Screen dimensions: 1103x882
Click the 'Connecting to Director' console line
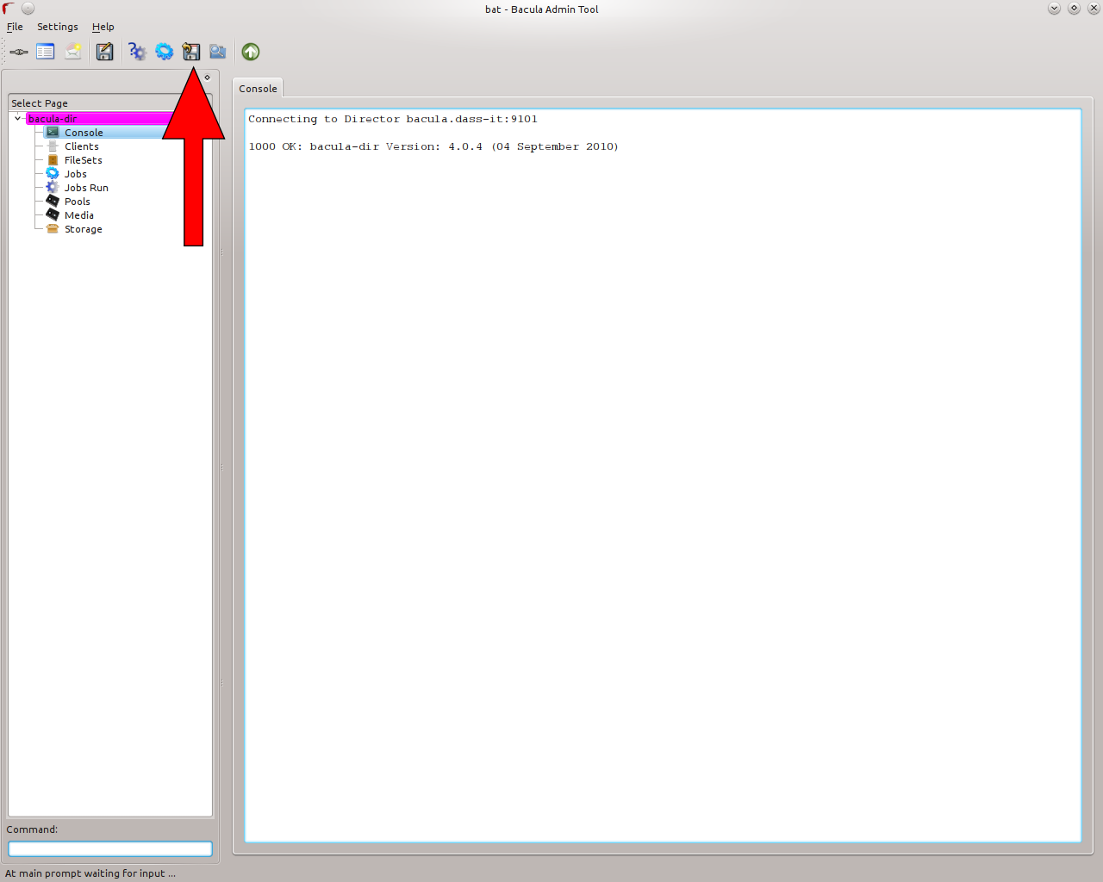tap(393, 119)
